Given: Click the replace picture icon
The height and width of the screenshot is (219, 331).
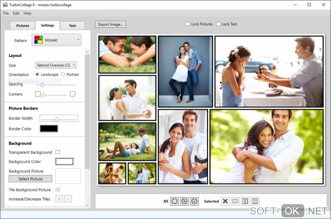Looking at the screenshot, I should [235, 201].
